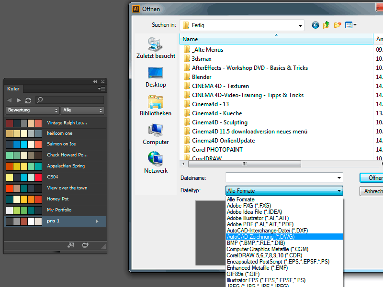Image resolution: width=383 pixels, height=287 pixels.
Task: Expand the pro 1 theme flyout arrow
Action: click(x=97, y=221)
